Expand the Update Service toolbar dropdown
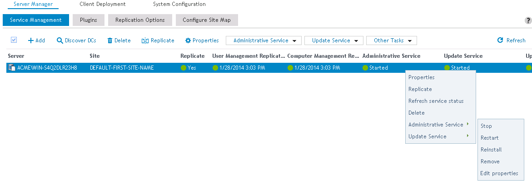Screen dimensions: 532x182 (x=334, y=40)
